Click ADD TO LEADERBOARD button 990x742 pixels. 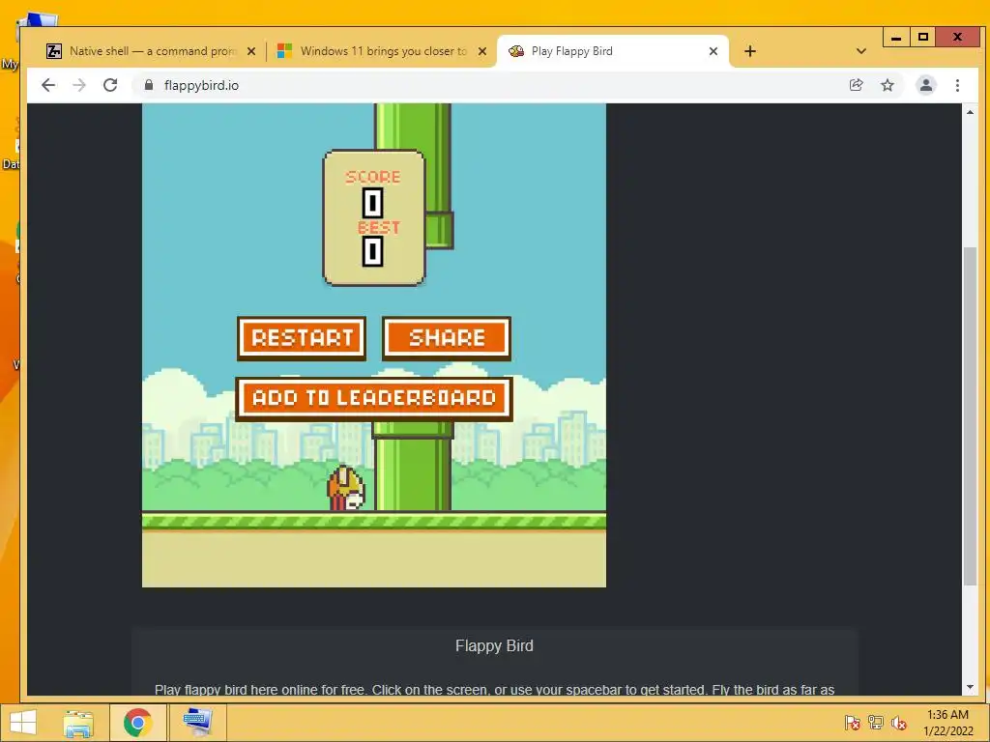374,398
